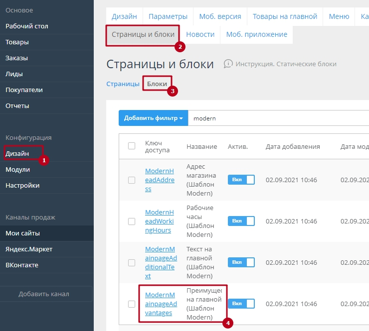
Task: Toggle the ModernMainpageAdditionalText active switch
Action: 241,262
